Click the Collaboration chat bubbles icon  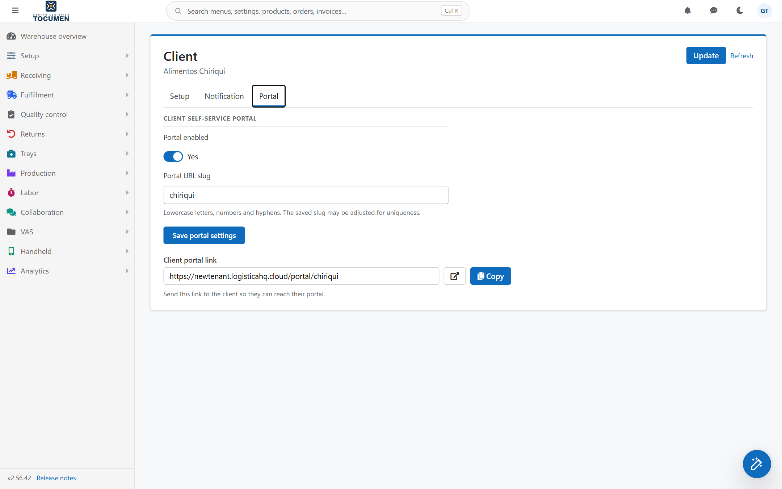[x=11, y=212]
